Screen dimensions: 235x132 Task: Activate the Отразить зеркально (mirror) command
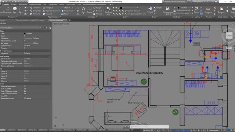(51, 11)
